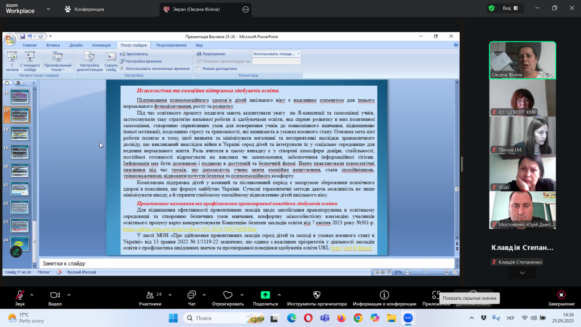
Task: Click Настройка времени in the ribbon
Action: coord(141,61)
